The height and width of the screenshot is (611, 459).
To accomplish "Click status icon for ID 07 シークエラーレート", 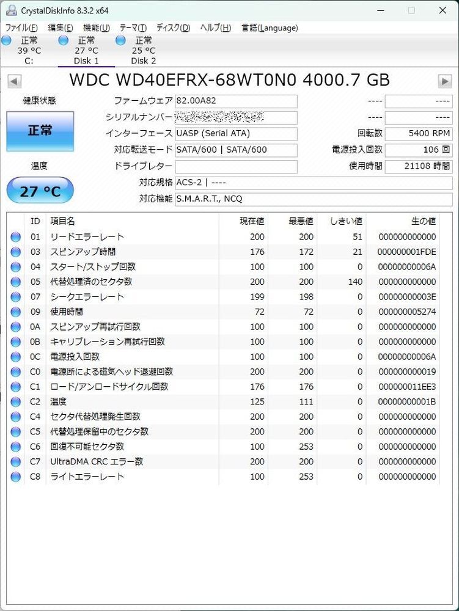I will pyautogui.click(x=16, y=297).
